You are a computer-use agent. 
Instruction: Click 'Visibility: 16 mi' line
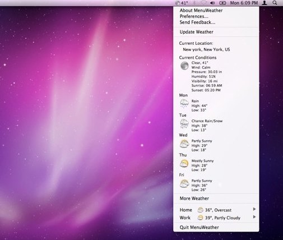[205, 81]
